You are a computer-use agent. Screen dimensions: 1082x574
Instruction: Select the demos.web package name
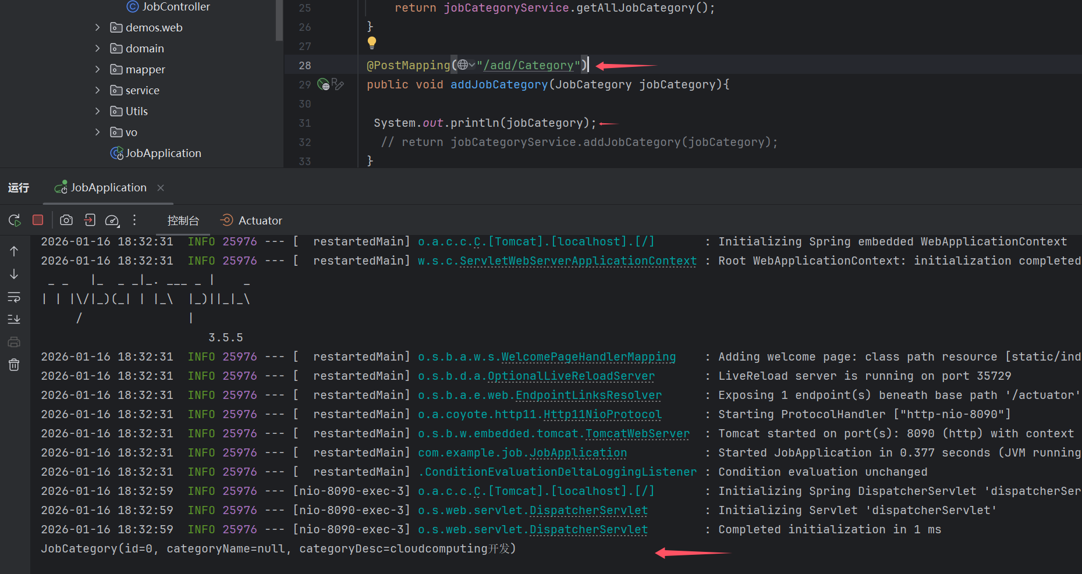[x=154, y=27]
